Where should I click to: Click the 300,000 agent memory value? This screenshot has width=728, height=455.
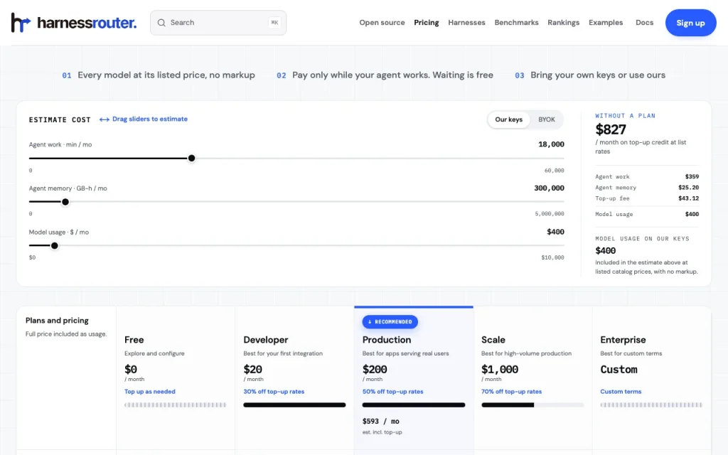pyautogui.click(x=550, y=188)
